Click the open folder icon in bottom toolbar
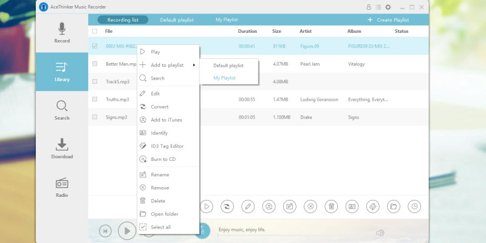The height and width of the screenshot is (243, 486). tap(393, 207)
